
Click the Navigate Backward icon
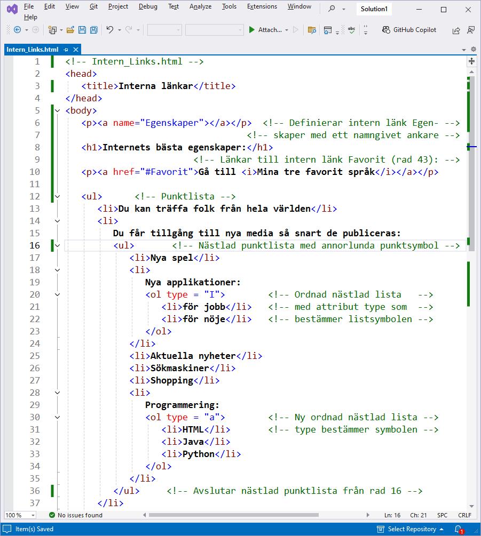pyautogui.click(x=17, y=30)
